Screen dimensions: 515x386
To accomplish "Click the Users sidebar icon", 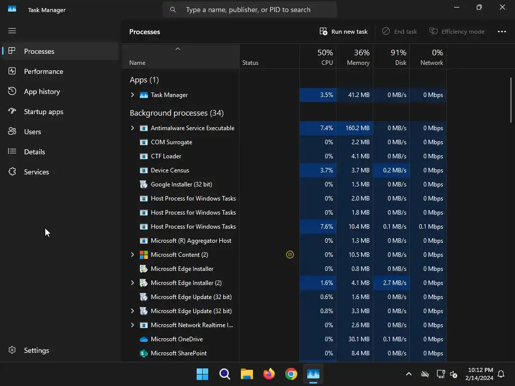I will pos(12,131).
